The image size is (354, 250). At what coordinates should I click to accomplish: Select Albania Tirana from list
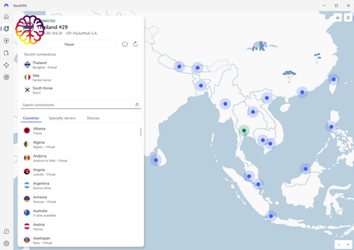tap(81, 130)
